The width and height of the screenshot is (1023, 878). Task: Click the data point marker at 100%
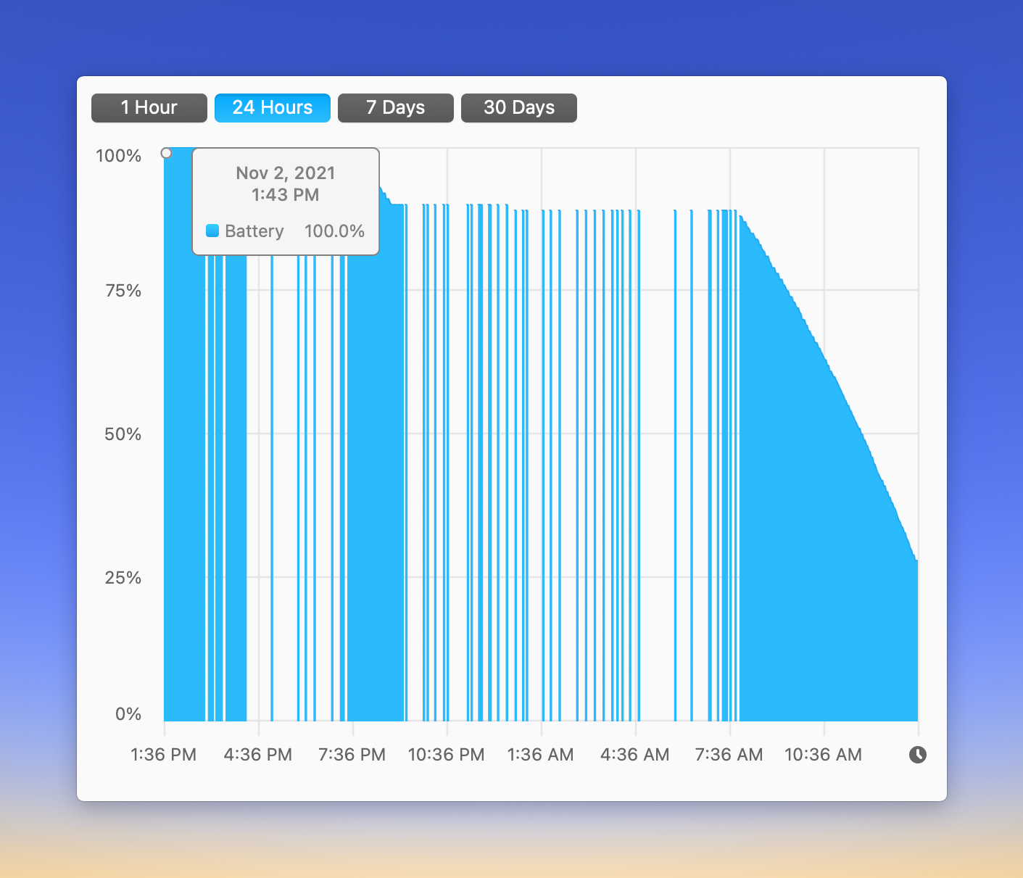click(x=166, y=153)
